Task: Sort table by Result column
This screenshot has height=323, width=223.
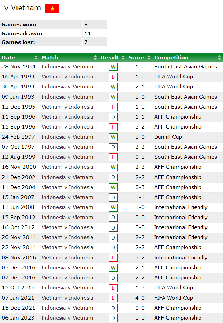Action: (113, 58)
